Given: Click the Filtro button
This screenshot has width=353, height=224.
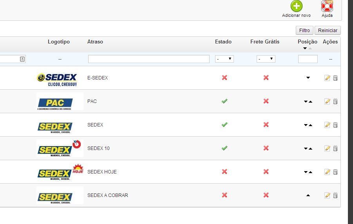Looking at the screenshot, I should point(304,31).
